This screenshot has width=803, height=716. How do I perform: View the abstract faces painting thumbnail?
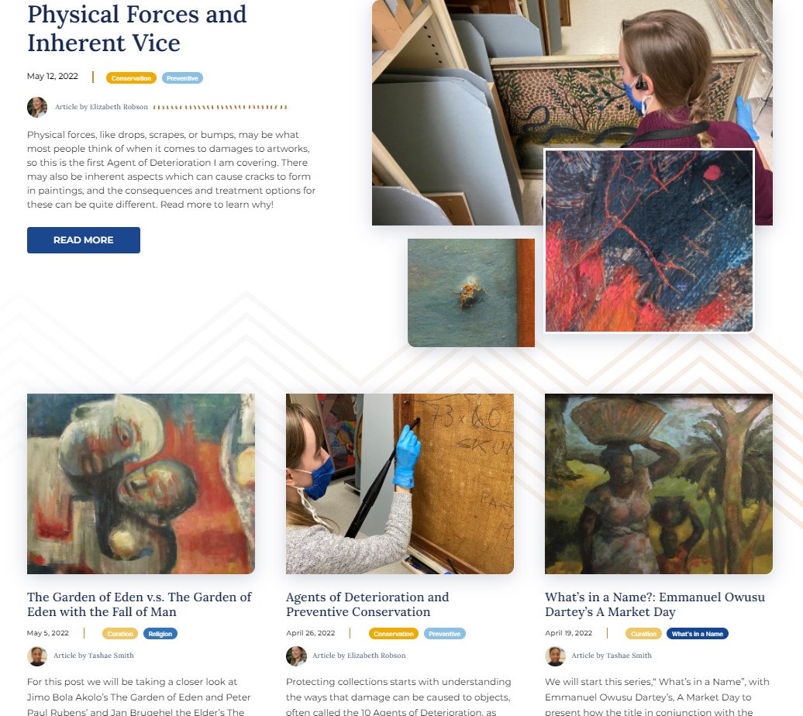[x=141, y=484]
